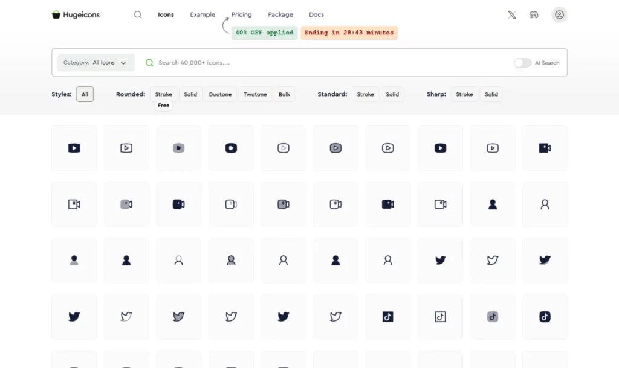The height and width of the screenshot is (368, 619).
Task: Open the X (Twitter) social link icon
Action: (x=511, y=14)
